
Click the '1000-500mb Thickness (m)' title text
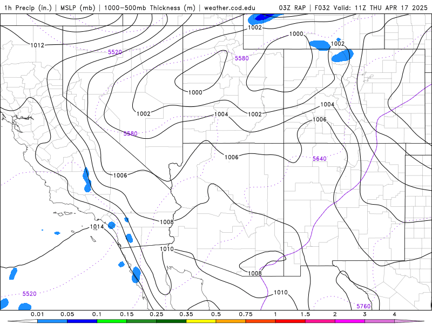(150, 8)
